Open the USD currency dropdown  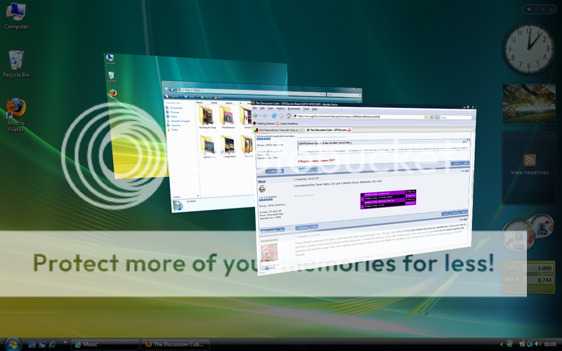click(x=512, y=267)
